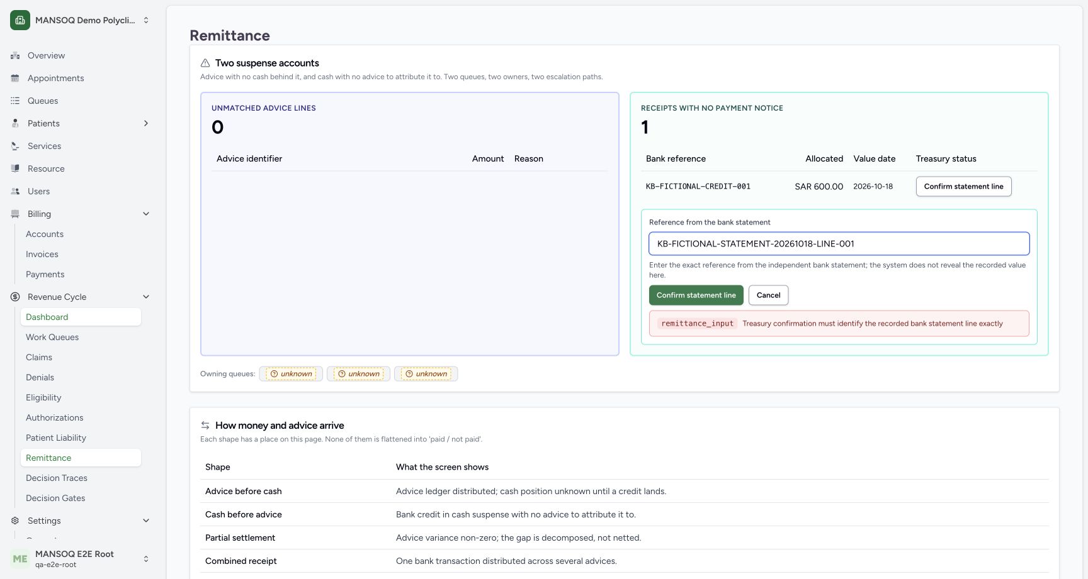Viewport: 1088px width, 579px height.
Task: Click the MANSOQ green building logo
Action: coord(20,20)
